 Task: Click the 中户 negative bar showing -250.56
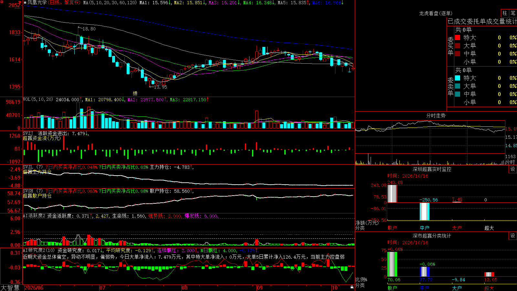(x=425, y=211)
